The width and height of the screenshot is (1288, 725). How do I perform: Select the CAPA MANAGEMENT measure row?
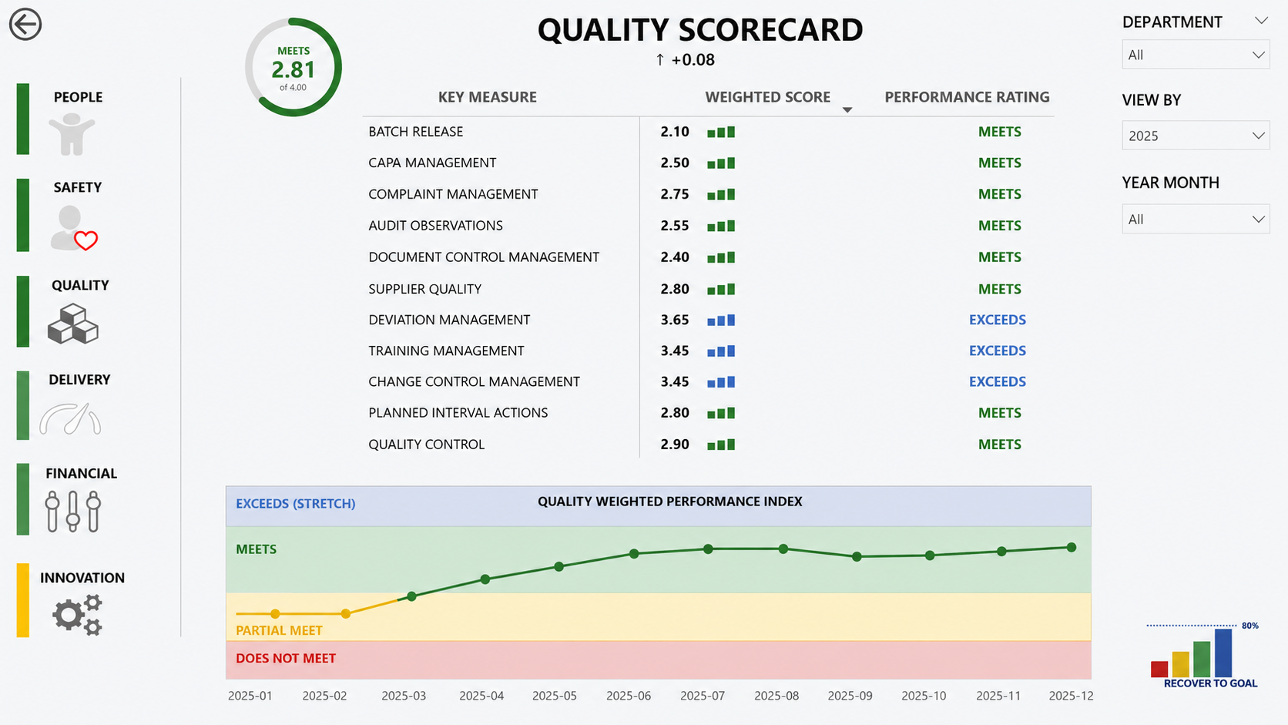[708, 163]
